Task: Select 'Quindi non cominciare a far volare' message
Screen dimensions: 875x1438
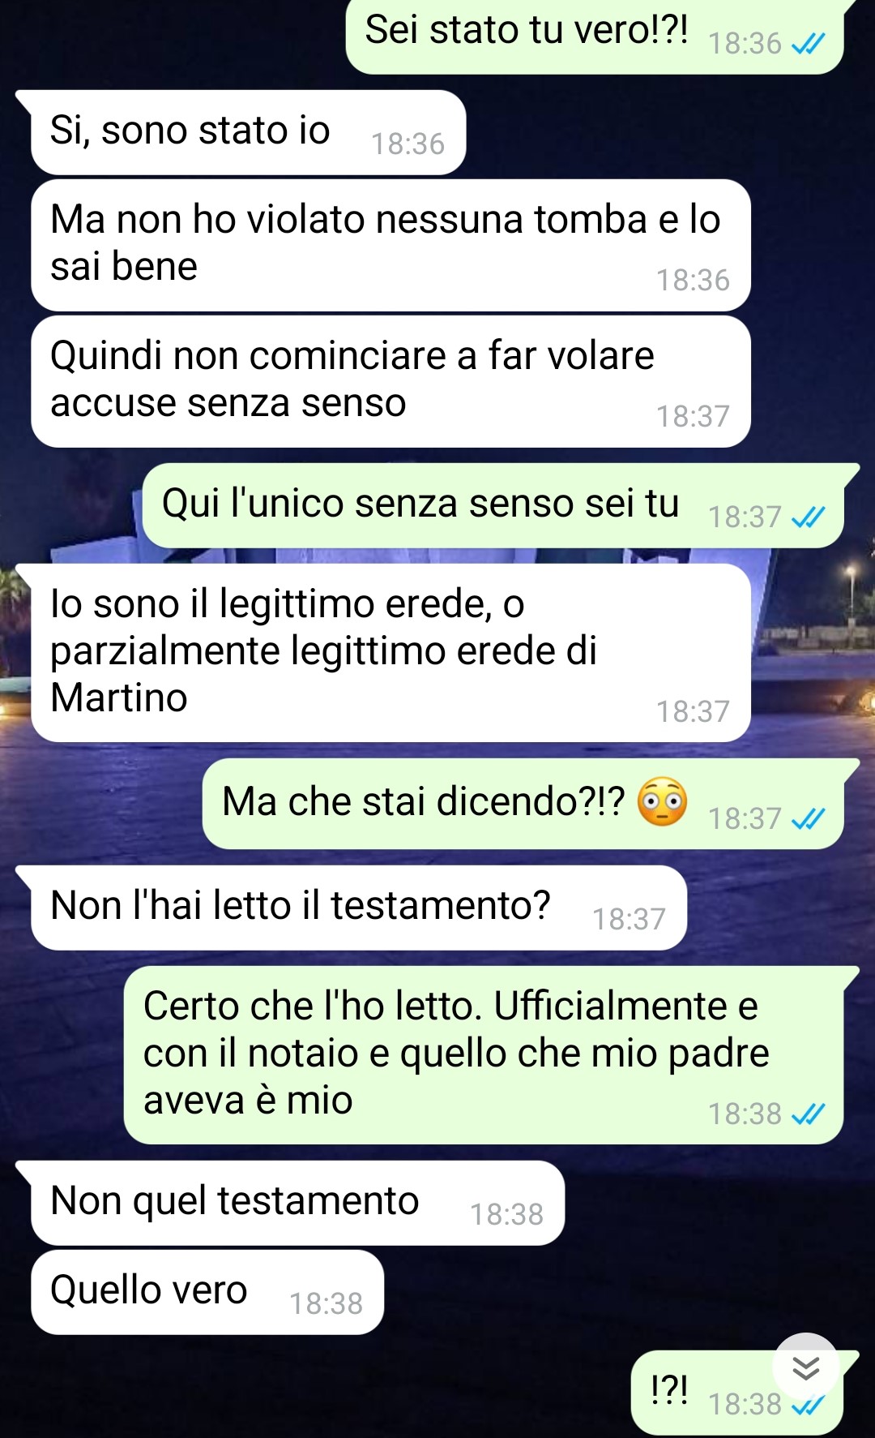Action: 391,381
